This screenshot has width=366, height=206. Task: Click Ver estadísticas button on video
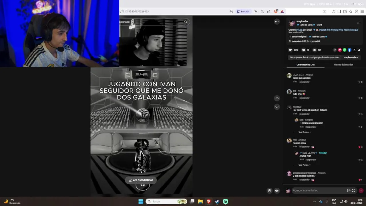point(141,180)
